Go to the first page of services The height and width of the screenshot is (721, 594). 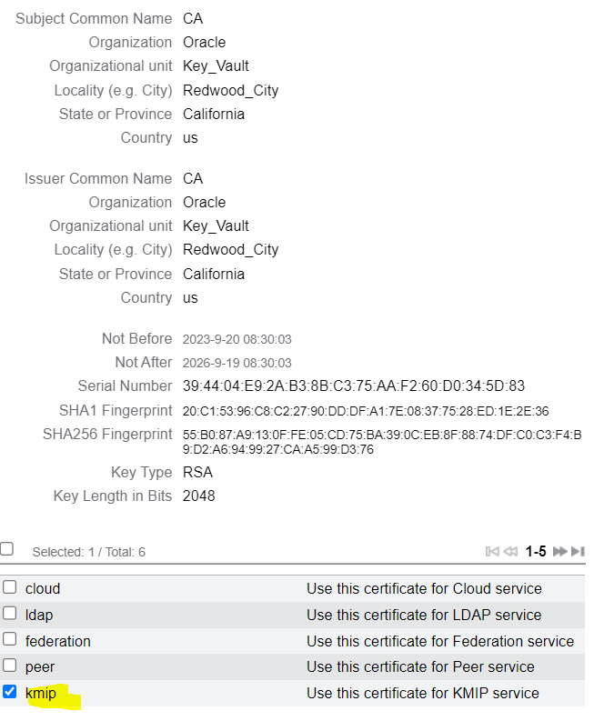pyautogui.click(x=492, y=551)
